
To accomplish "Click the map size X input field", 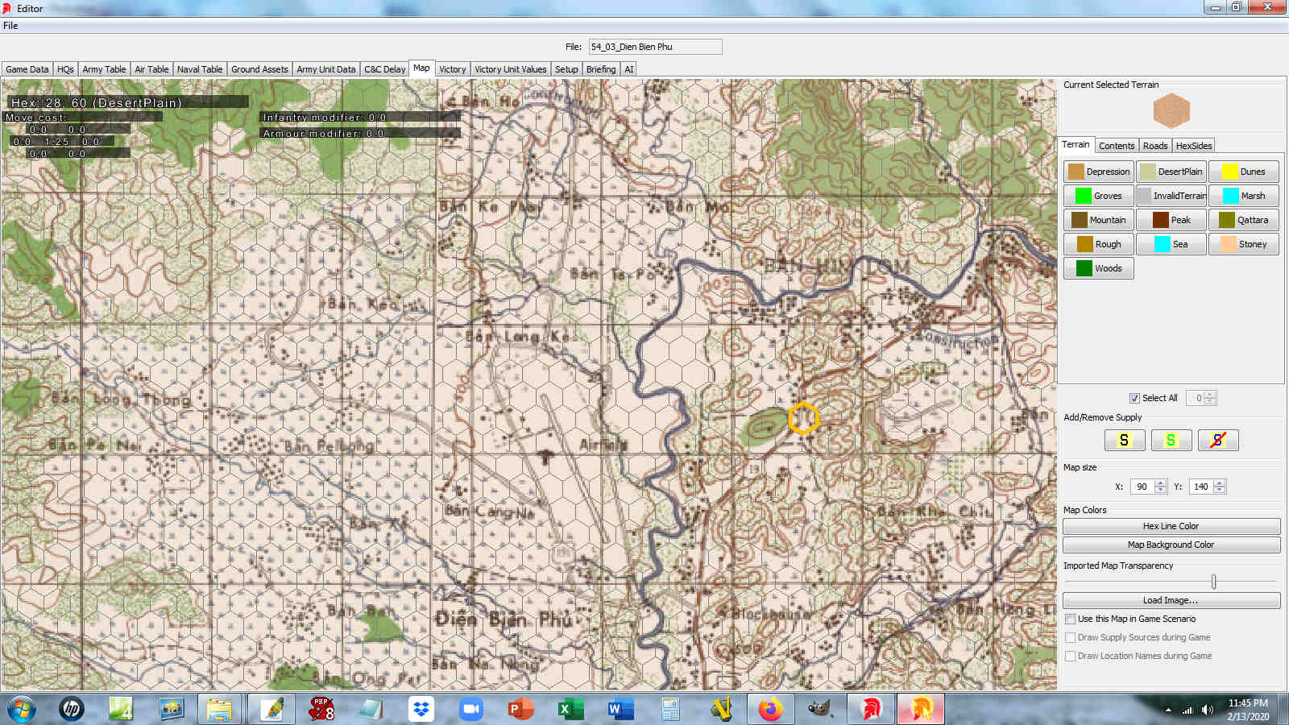I will 1142,487.
